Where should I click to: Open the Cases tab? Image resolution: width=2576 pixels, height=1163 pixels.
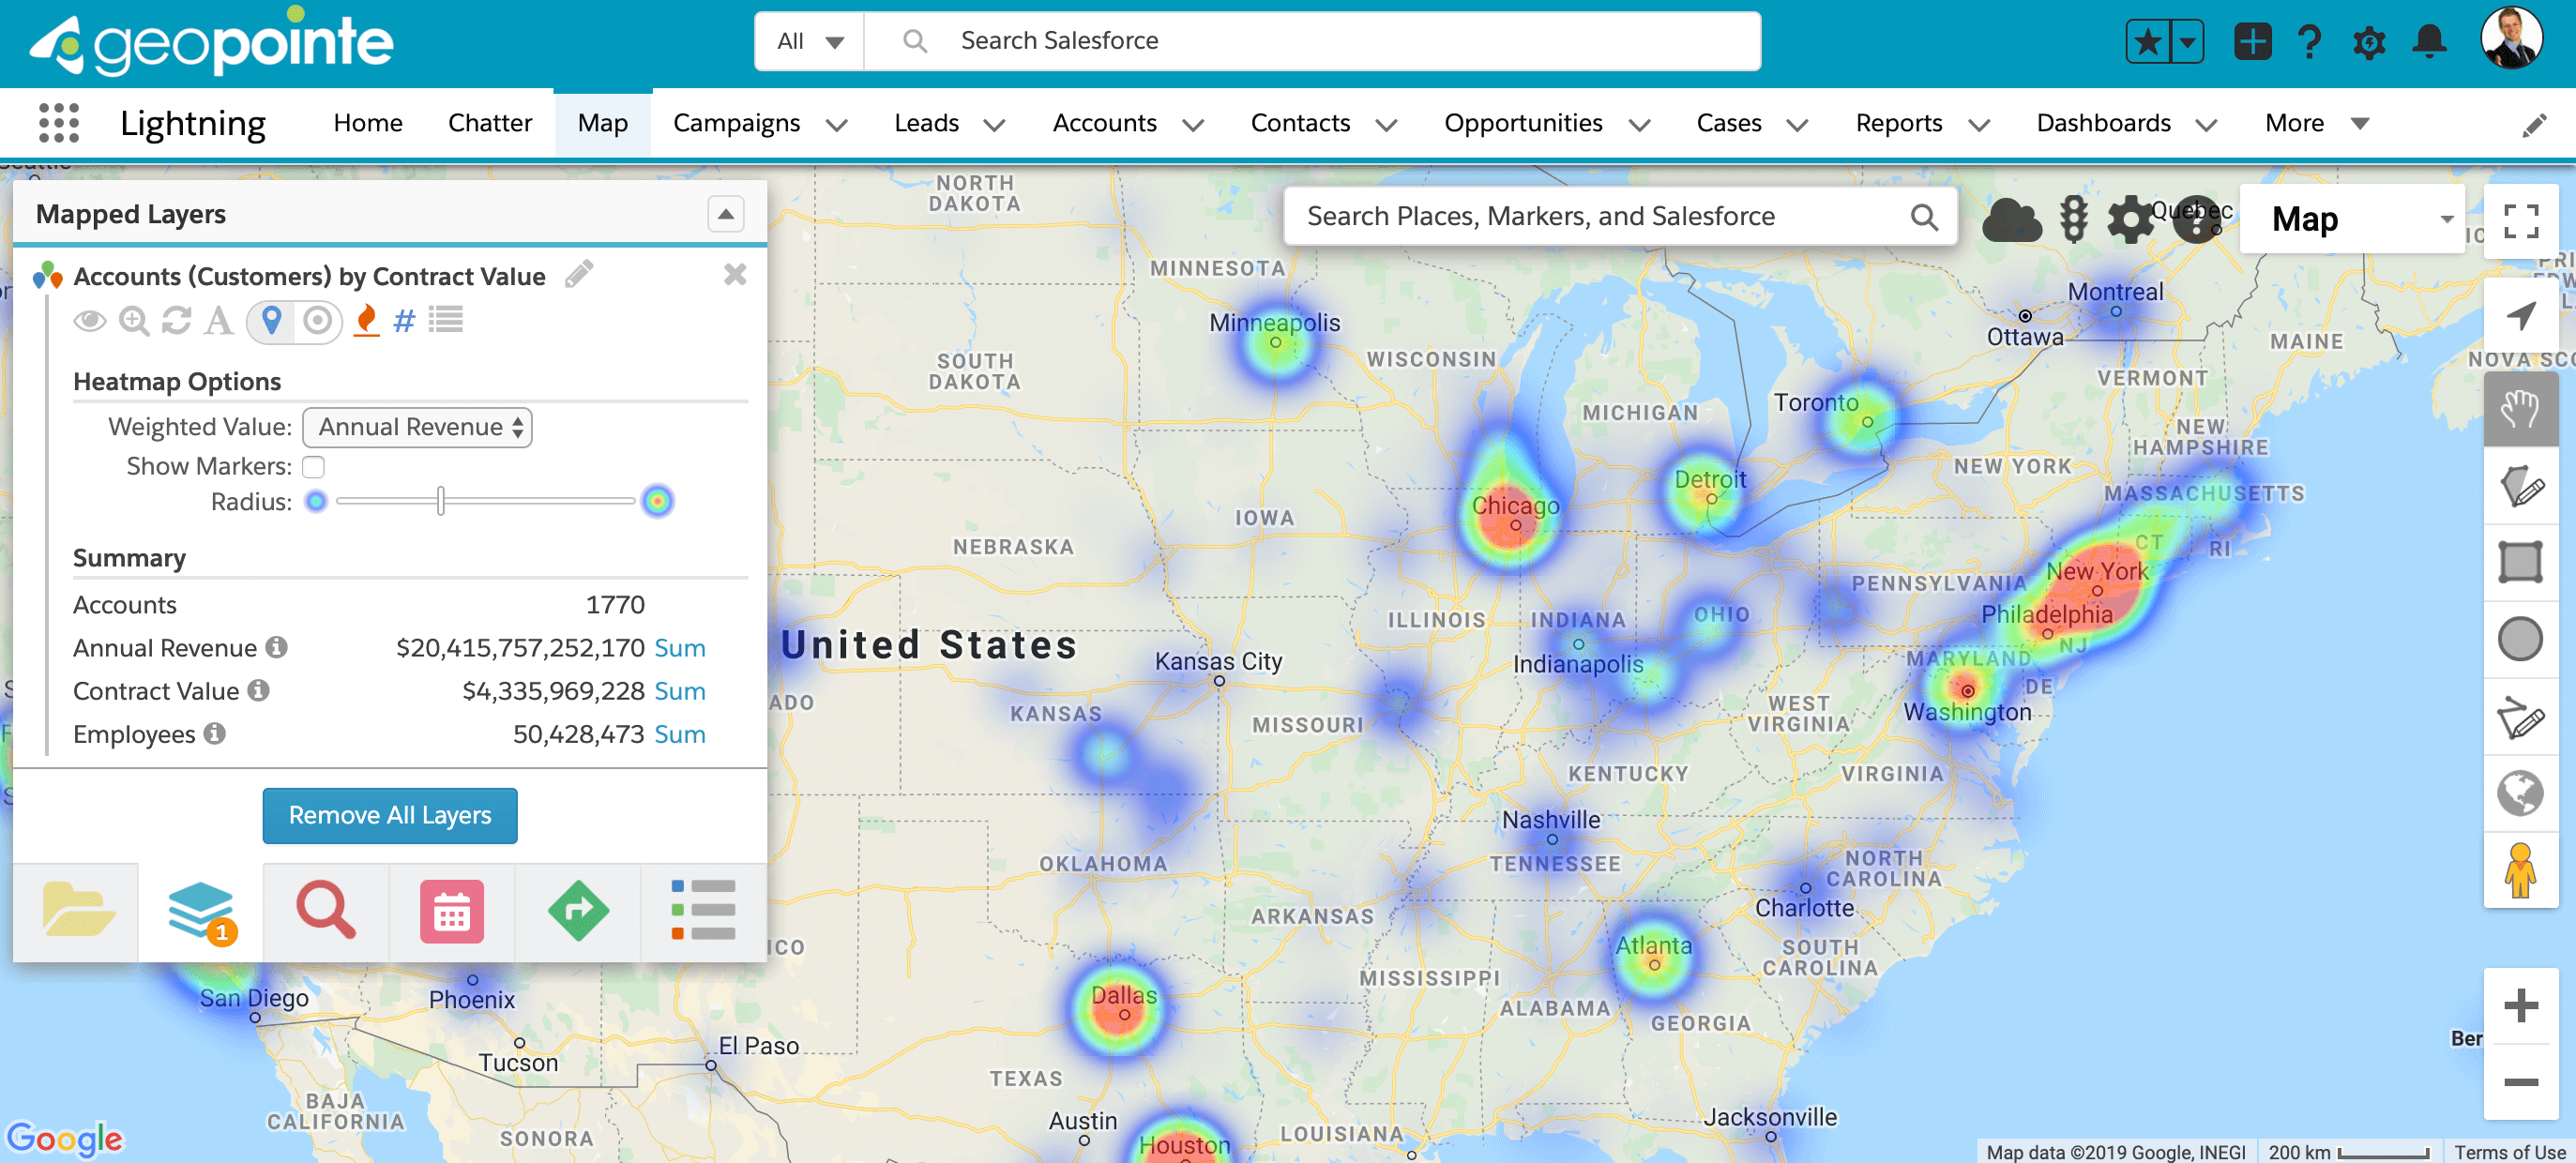click(x=1729, y=123)
